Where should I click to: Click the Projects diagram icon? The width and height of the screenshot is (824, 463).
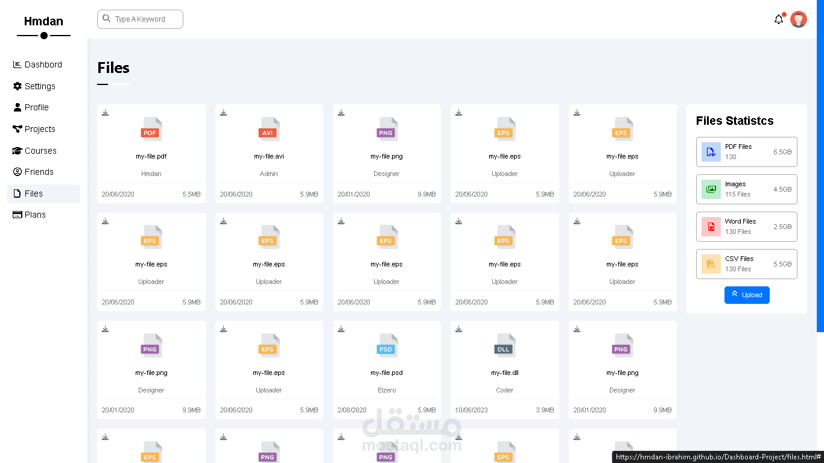(x=17, y=129)
